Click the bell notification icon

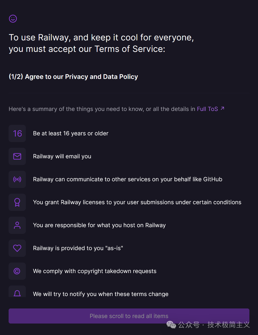click(17, 293)
